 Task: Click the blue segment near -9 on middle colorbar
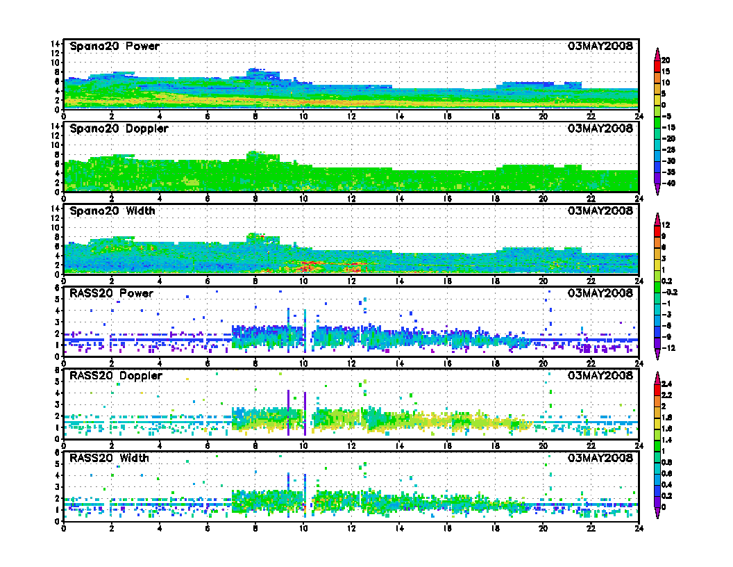click(x=657, y=331)
